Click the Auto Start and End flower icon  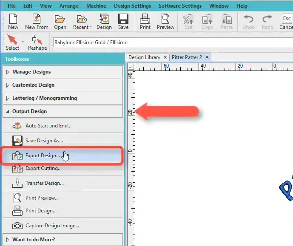17,126
